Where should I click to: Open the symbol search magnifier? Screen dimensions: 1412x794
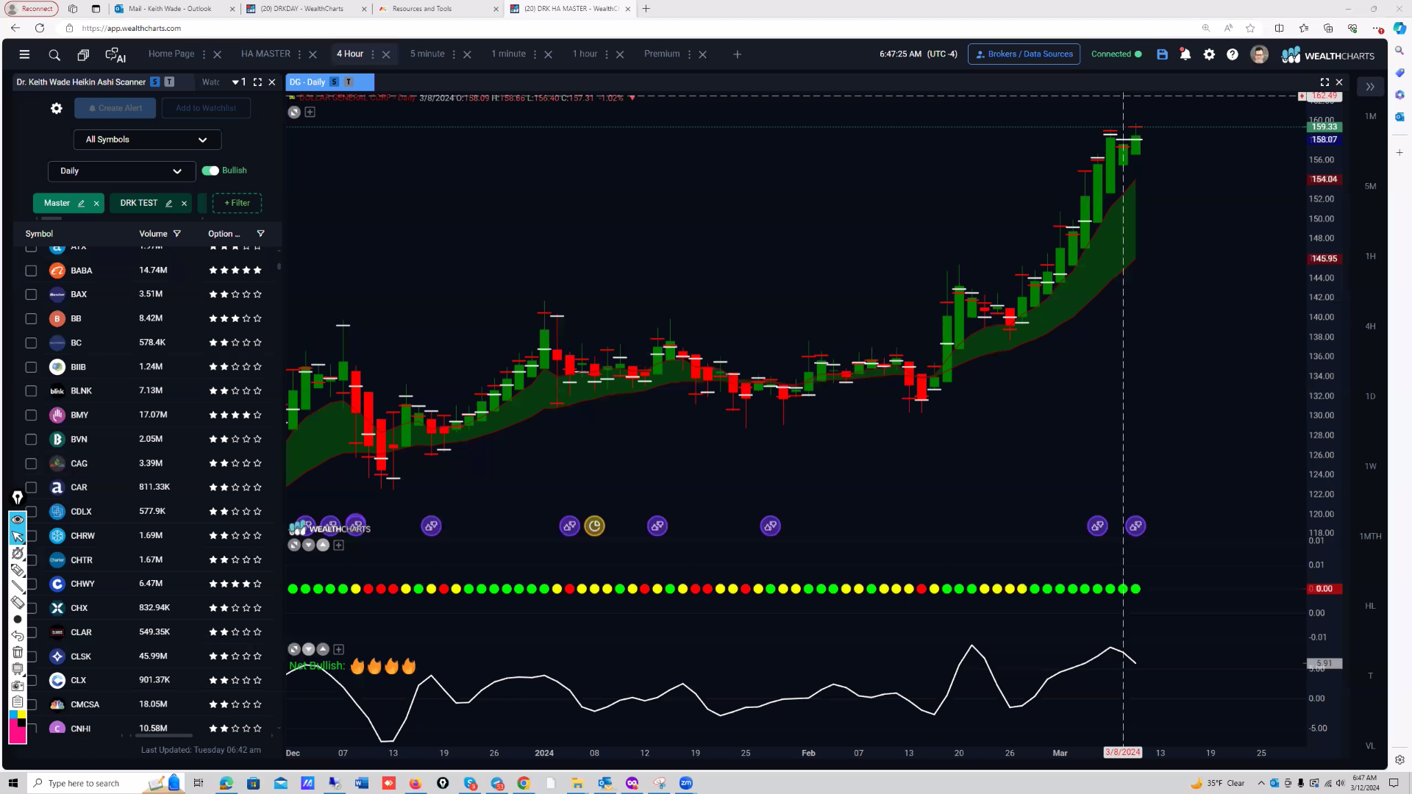point(54,54)
